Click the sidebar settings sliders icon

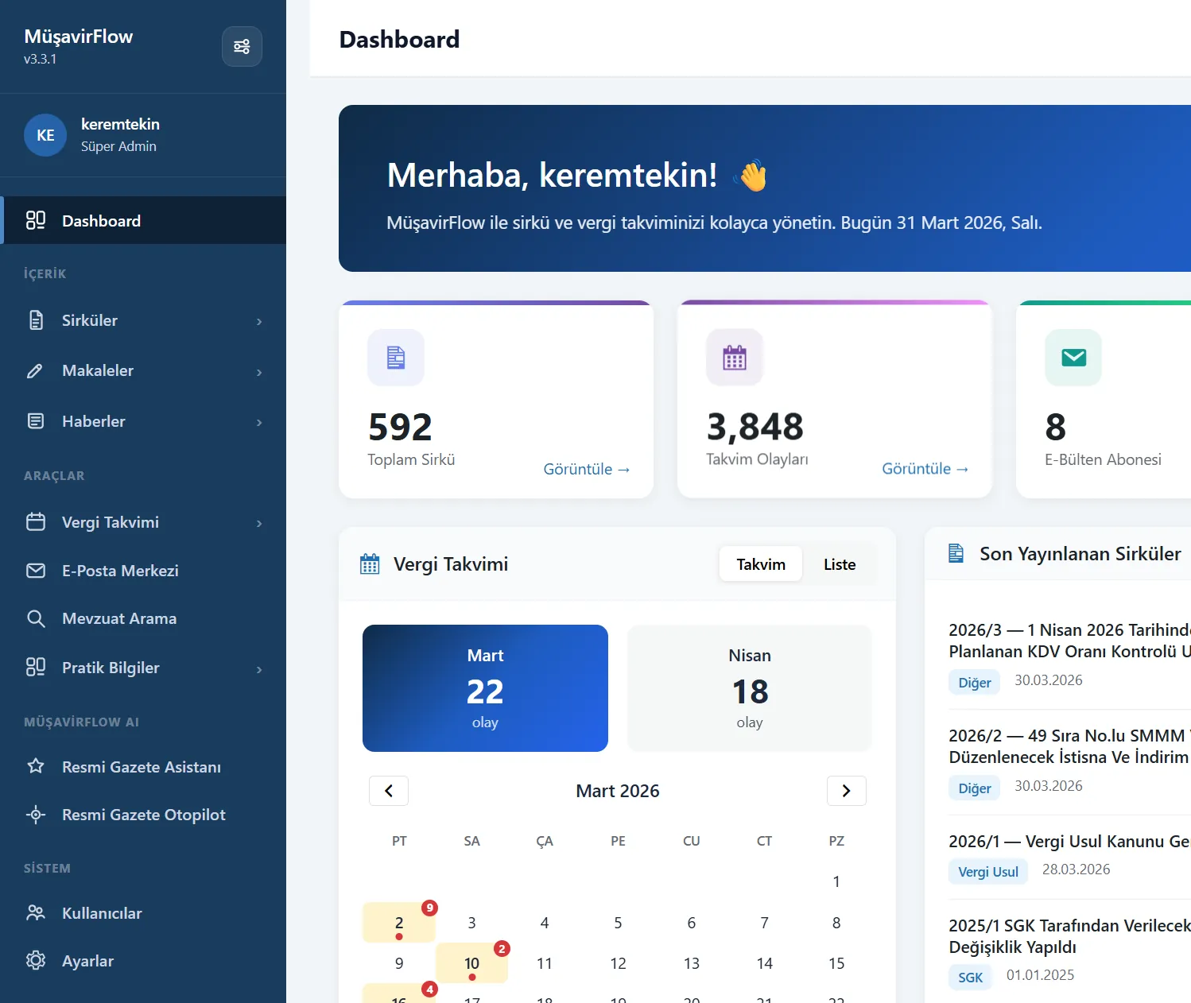click(242, 46)
